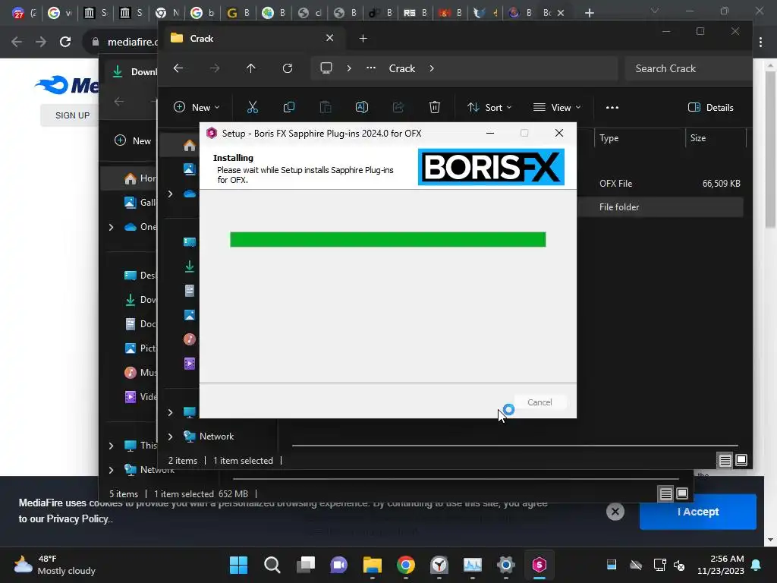
Task: Go up one folder in Crack window
Action: pyautogui.click(x=250, y=68)
